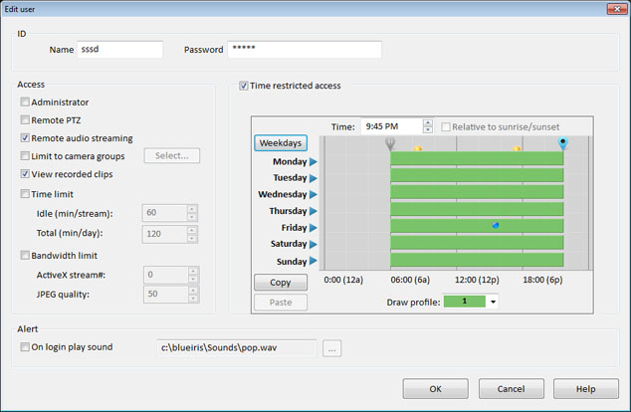Click the Saturday row arrow icon
Viewport: 631px width, 412px height.
click(313, 245)
